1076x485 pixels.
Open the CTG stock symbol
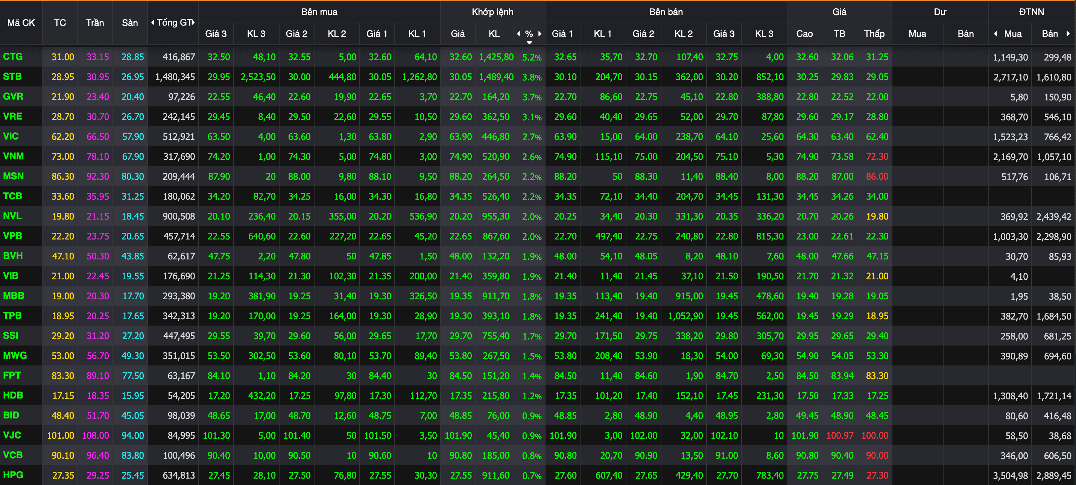13,57
